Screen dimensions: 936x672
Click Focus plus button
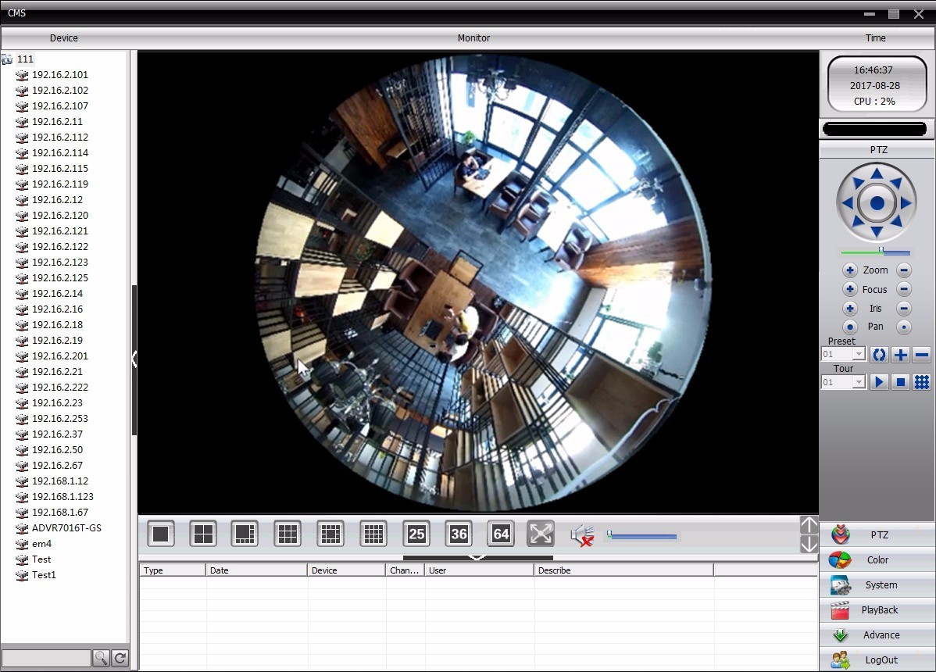click(x=850, y=289)
